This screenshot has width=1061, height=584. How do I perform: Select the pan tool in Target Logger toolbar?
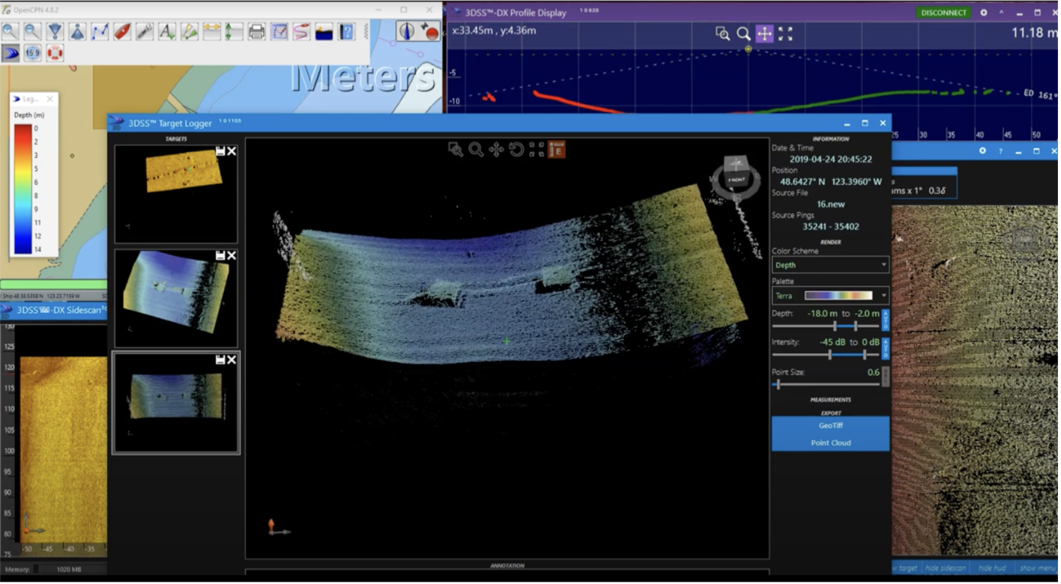[496, 150]
